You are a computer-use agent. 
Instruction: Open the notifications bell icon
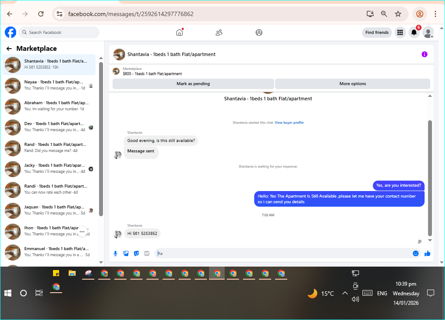tap(414, 33)
